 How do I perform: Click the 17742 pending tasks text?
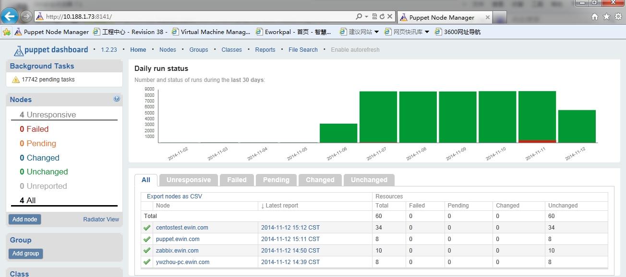(48, 80)
